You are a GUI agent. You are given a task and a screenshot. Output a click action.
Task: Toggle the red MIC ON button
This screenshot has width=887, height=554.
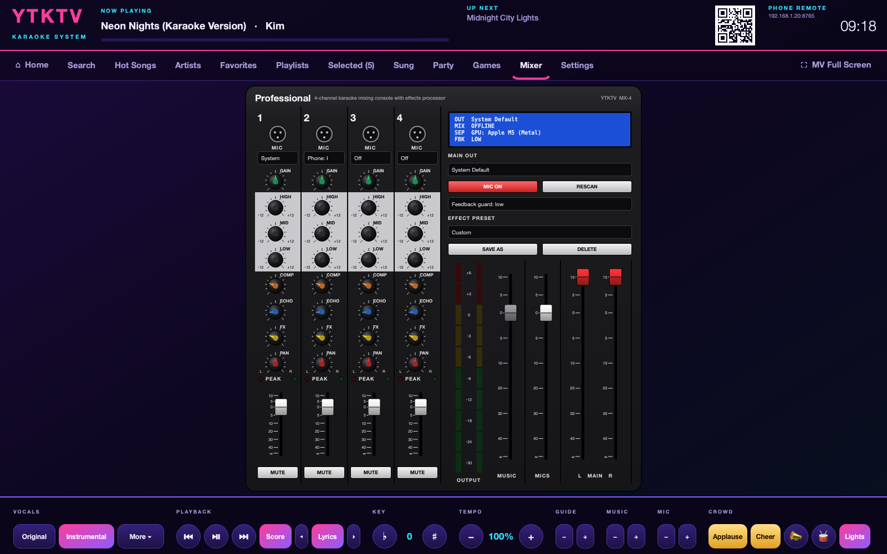point(493,187)
